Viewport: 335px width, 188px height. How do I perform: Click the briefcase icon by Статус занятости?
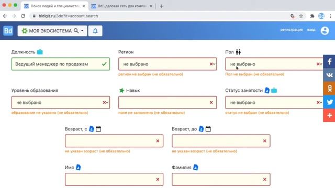(274, 90)
